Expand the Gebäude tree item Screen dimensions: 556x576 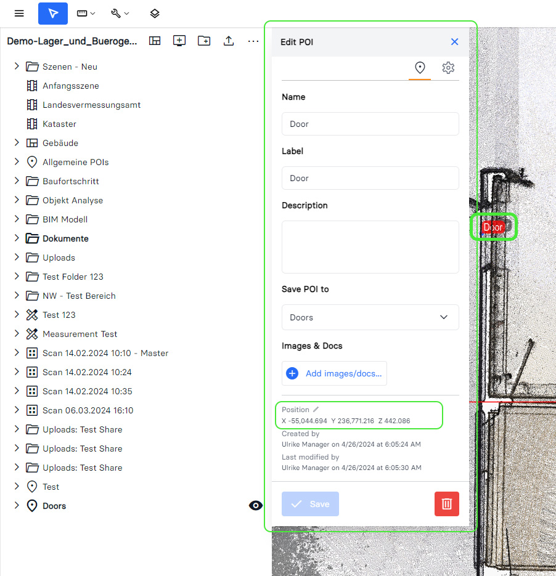(x=17, y=143)
